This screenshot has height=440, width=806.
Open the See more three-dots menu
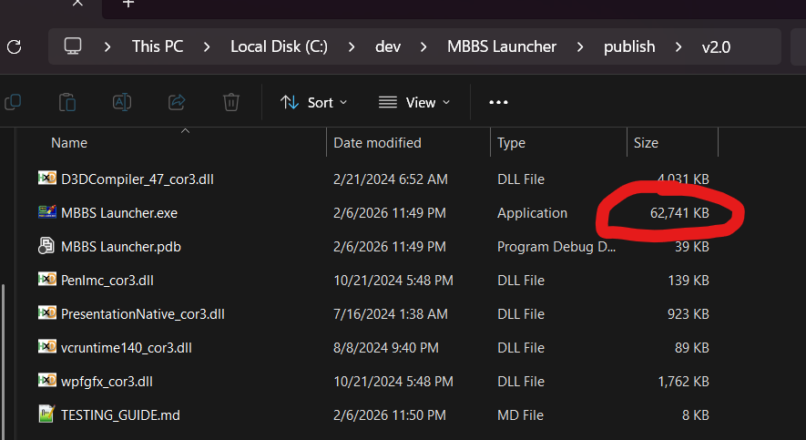pos(498,102)
